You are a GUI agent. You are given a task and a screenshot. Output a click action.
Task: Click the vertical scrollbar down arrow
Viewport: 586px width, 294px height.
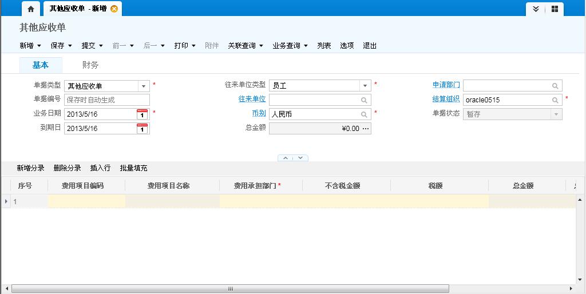[580, 280]
